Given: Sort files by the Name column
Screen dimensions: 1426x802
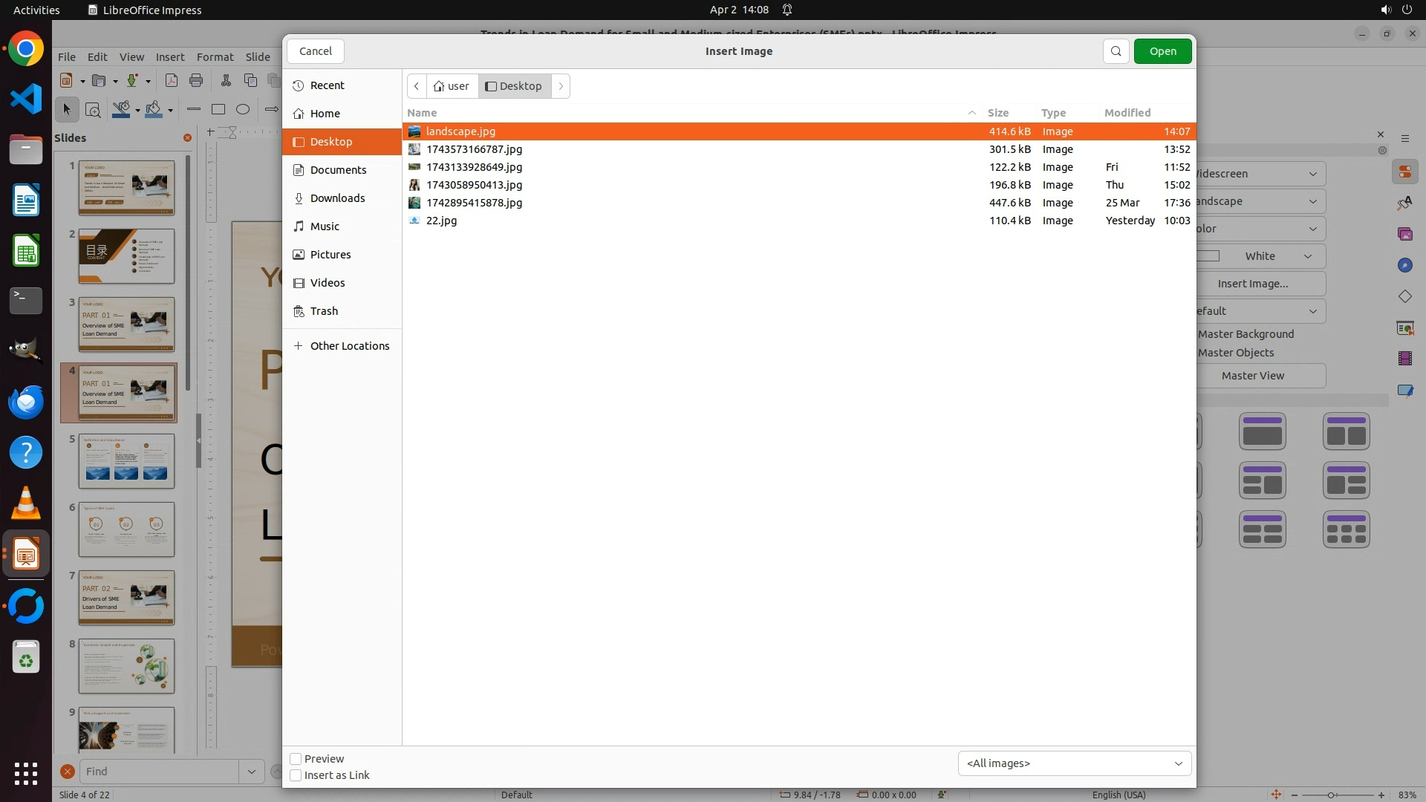Looking at the screenshot, I should point(422,113).
